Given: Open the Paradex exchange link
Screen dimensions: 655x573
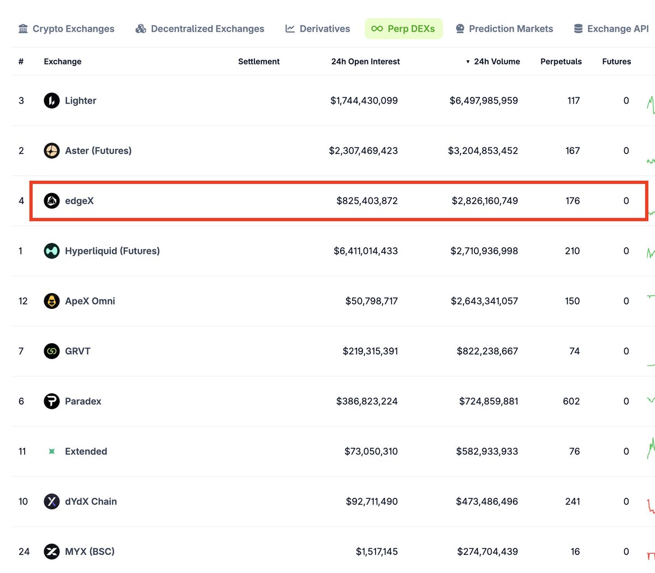Looking at the screenshot, I should (83, 401).
